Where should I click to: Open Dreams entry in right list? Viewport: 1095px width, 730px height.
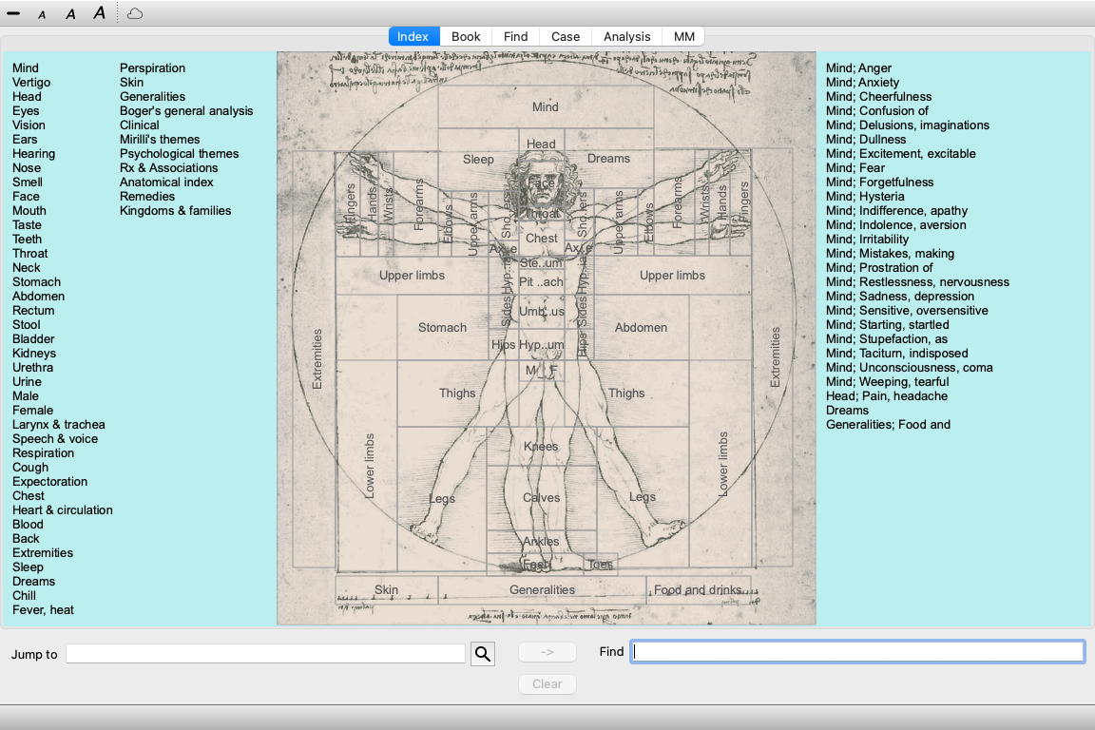847,410
